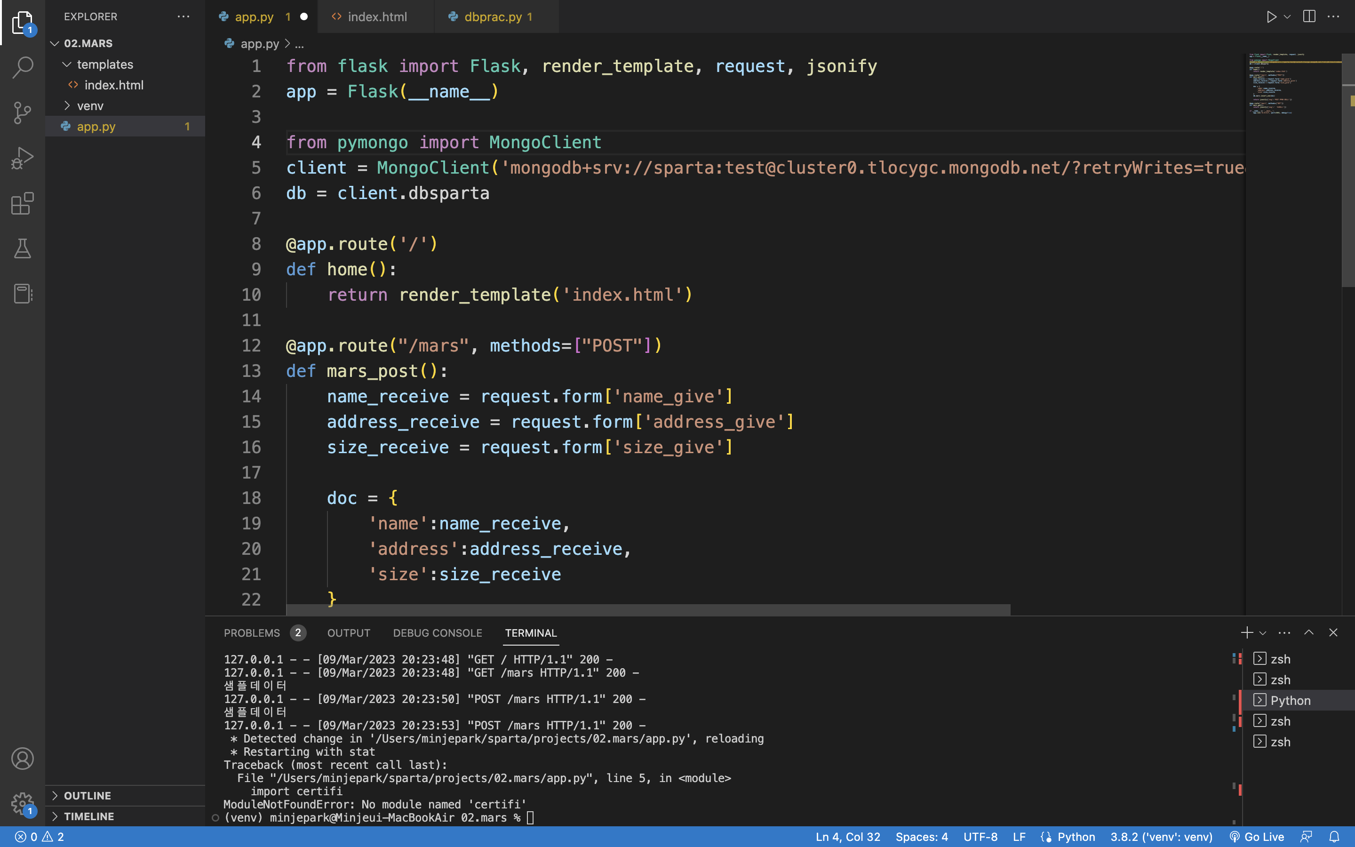The height and width of the screenshot is (847, 1355).
Task: Select the TERMINAL panel tab
Action: click(x=531, y=633)
